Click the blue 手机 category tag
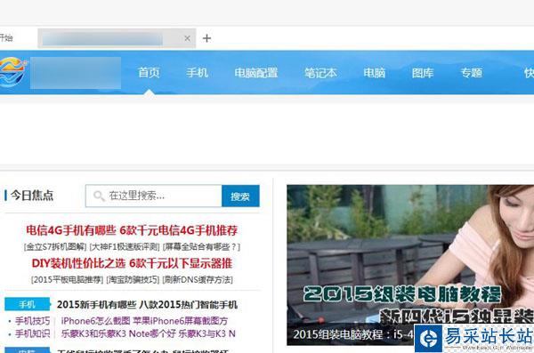The height and width of the screenshot is (353, 534). pyautogui.click(x=28, y=304)
